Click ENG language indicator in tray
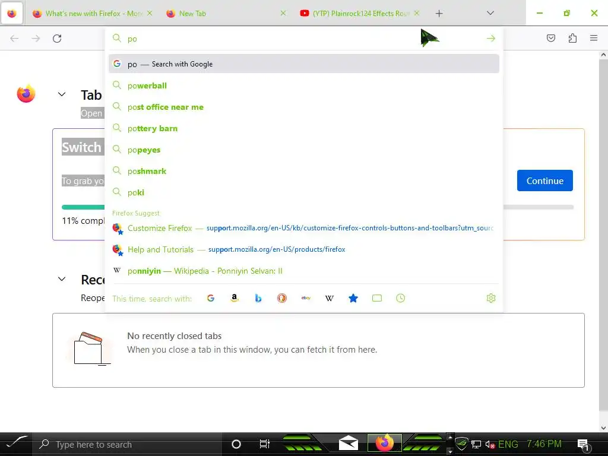This screenshot has width=608, height=456. click(x=508, y=444)
